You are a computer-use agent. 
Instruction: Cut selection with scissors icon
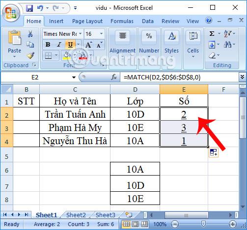tap(30, 34)
